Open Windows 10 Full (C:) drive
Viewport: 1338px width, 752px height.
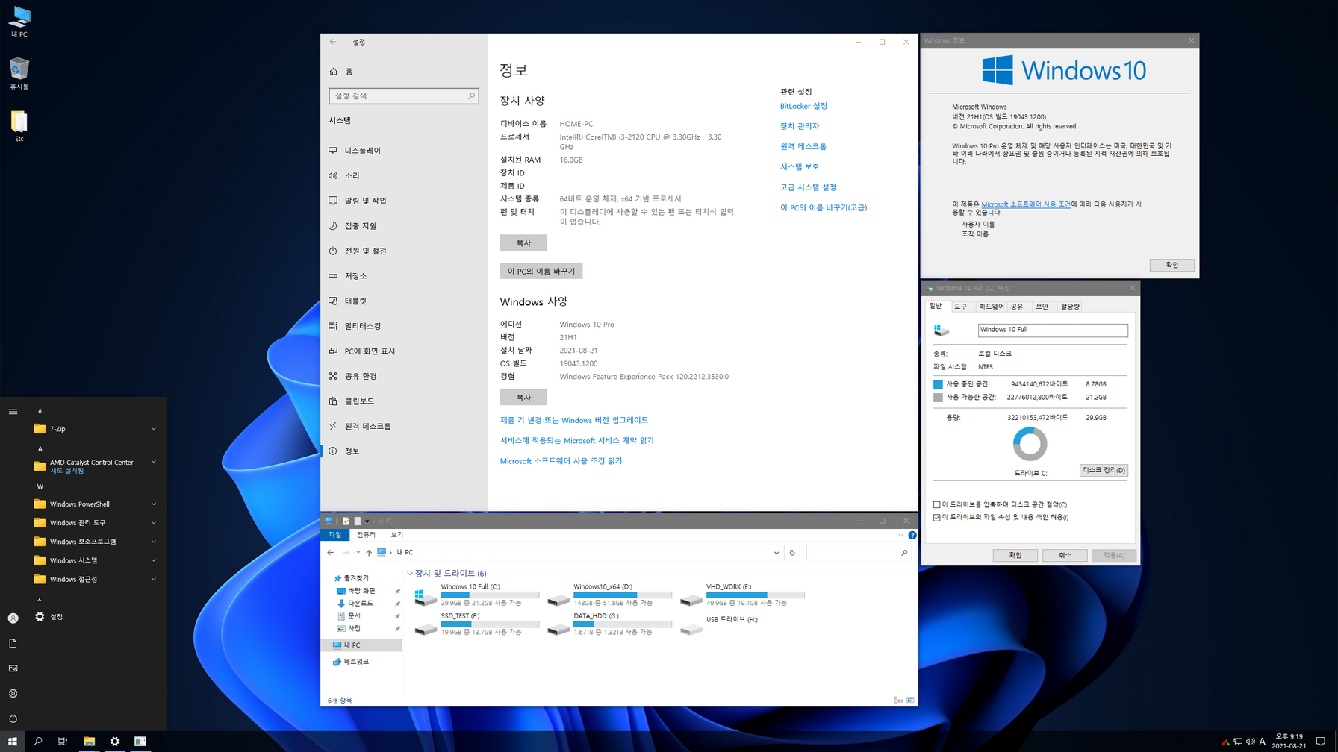point(476,595)
